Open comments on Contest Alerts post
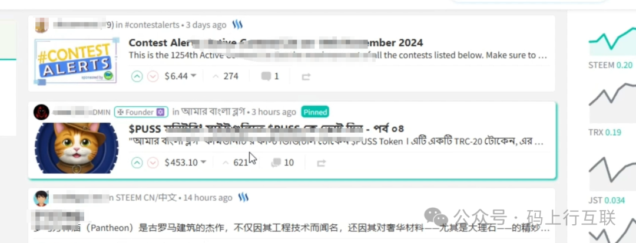636x243 pixels. (270, 76)
